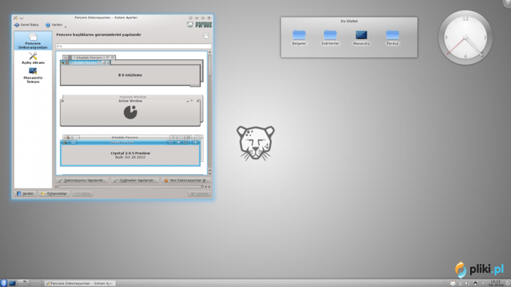Click the volume icon in system tray

click(468, 283)
